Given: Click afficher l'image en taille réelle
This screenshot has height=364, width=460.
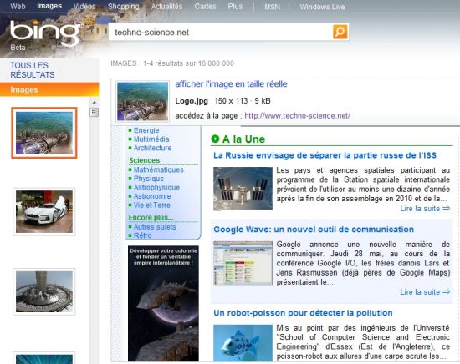Looking at the screenshot, I should [x=231, y=84].
